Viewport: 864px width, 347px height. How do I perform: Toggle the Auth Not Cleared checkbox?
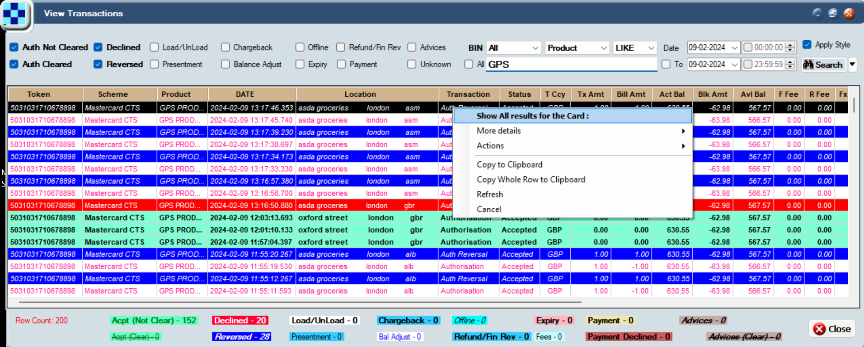pyautogui.click(x=14, y=47)
